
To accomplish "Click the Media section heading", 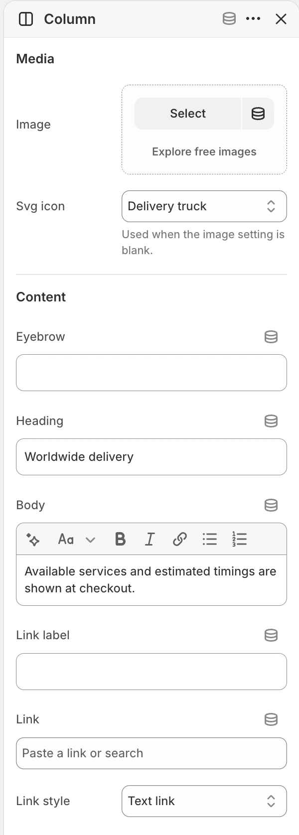I will (35, 59).
